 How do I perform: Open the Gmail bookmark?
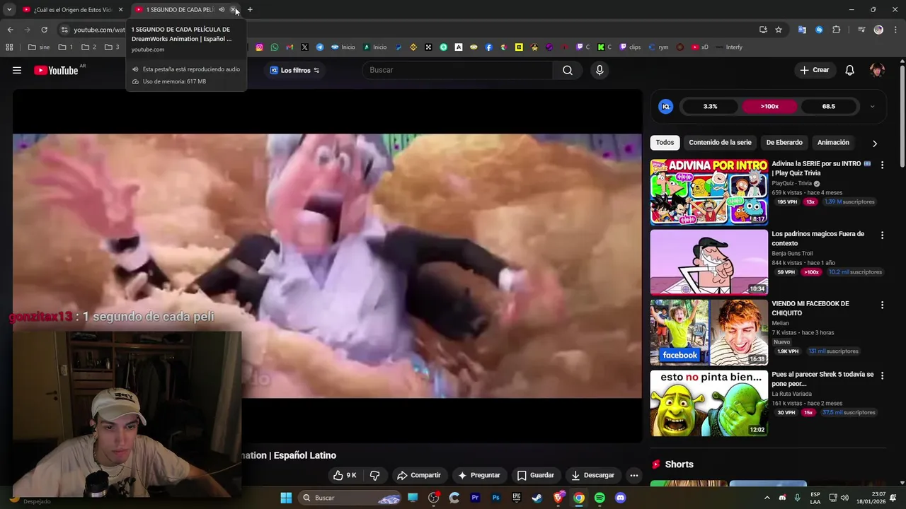289,47
